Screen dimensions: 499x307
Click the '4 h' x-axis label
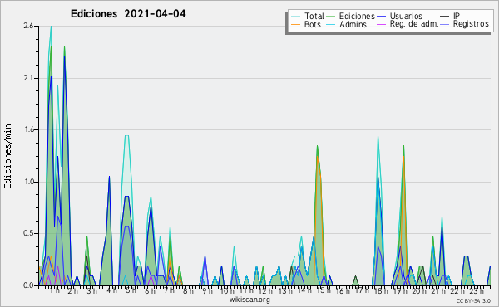click(111, 290)
